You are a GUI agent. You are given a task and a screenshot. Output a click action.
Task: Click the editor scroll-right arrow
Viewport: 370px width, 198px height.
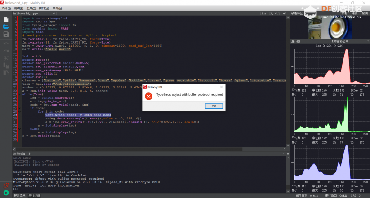coord(284,149)
